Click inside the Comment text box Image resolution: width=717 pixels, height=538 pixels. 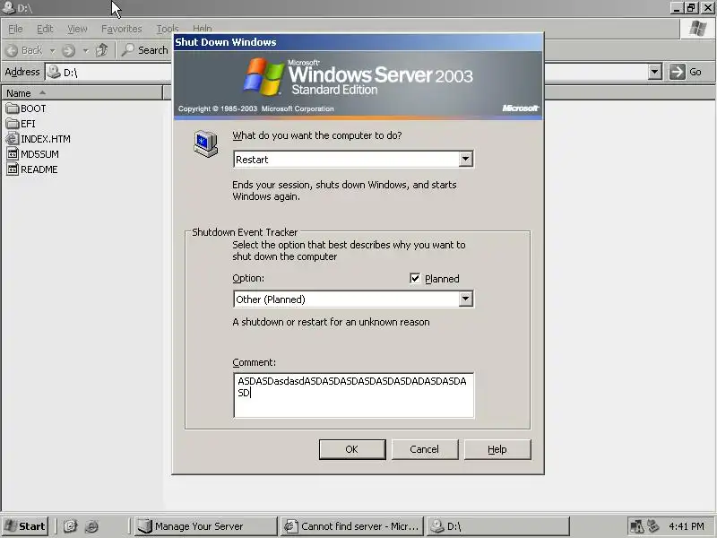353,395
